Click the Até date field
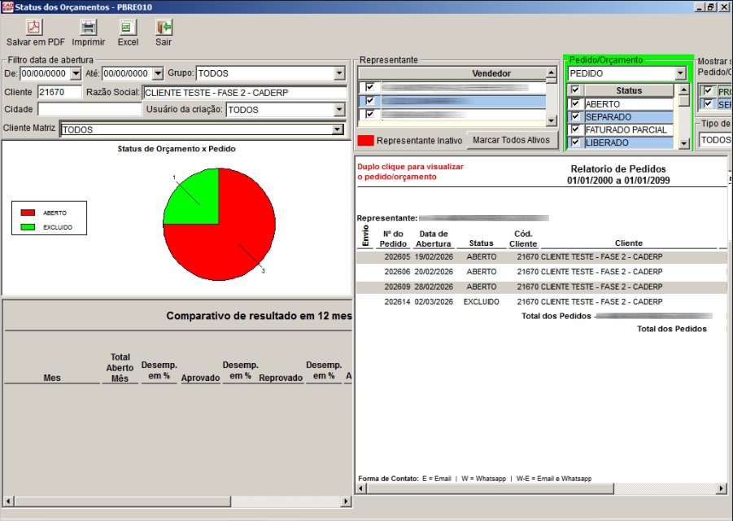The height and width of the screenshot is (521, 733). point(128,73)
